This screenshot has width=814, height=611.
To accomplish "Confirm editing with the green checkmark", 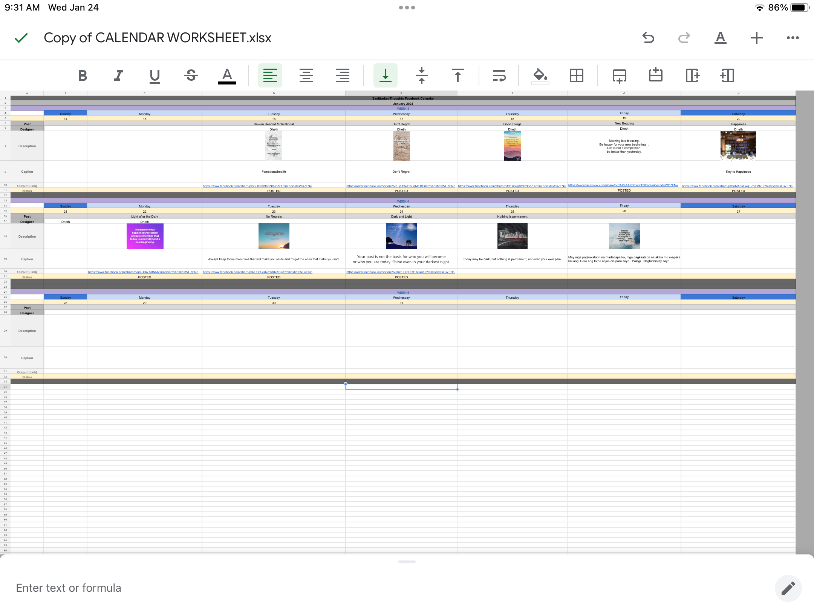I will [x=21, y=38].
